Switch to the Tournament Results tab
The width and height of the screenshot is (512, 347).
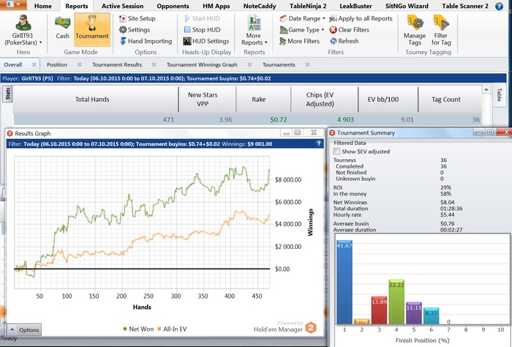[117, 64]
